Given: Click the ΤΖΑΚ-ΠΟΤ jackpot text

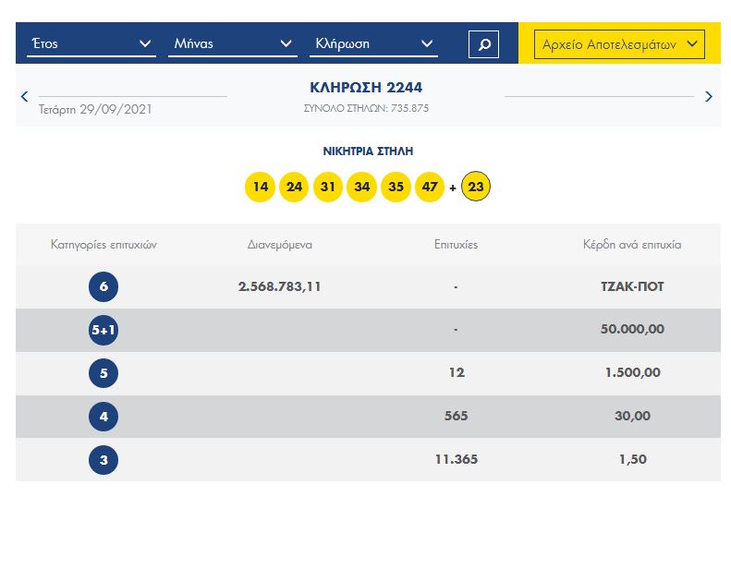Looking at the screenshot, I should coord(632,286).
